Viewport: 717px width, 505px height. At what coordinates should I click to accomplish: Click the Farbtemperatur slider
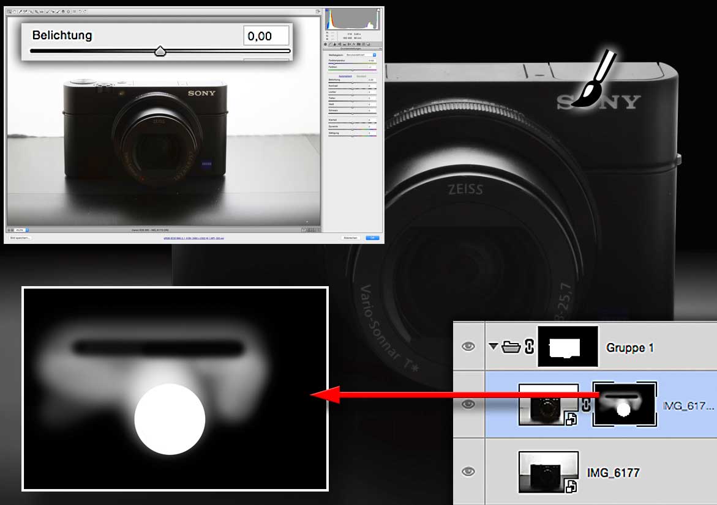tap(352, 63)
